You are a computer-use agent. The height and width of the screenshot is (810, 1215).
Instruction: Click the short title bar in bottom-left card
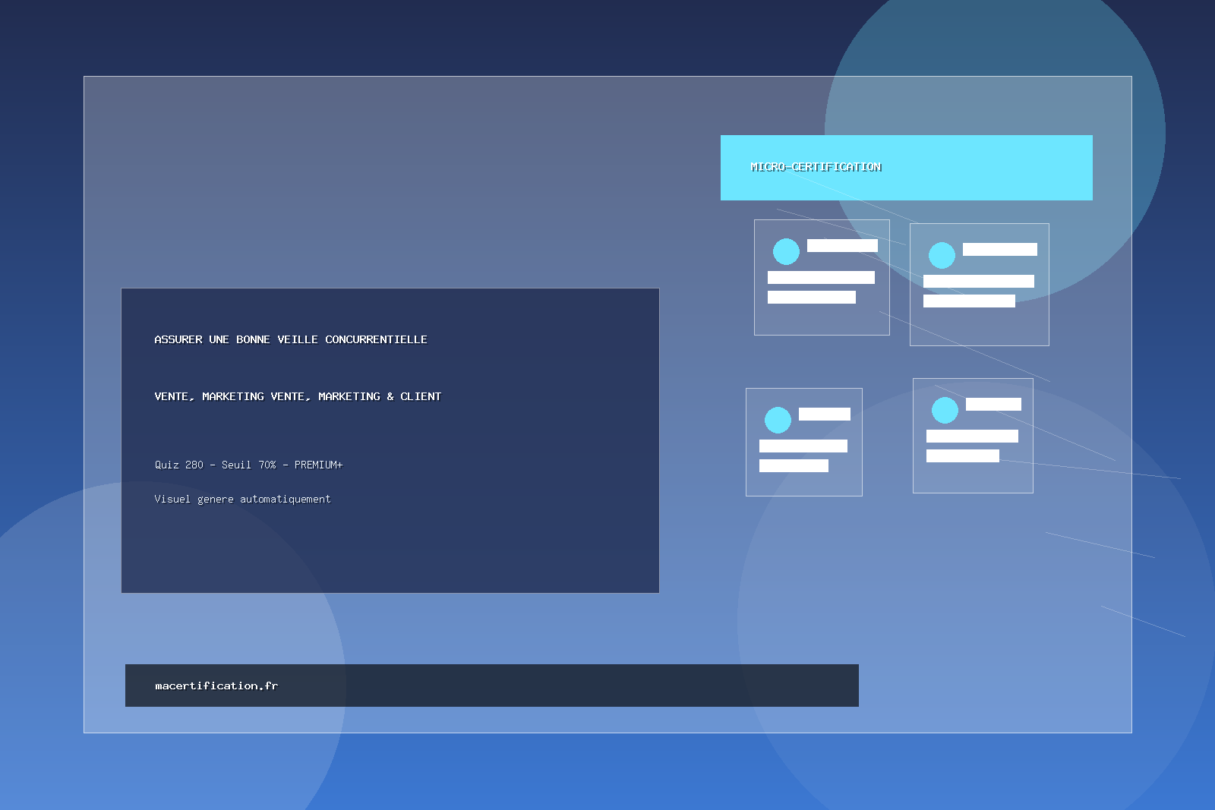[824, 414]
